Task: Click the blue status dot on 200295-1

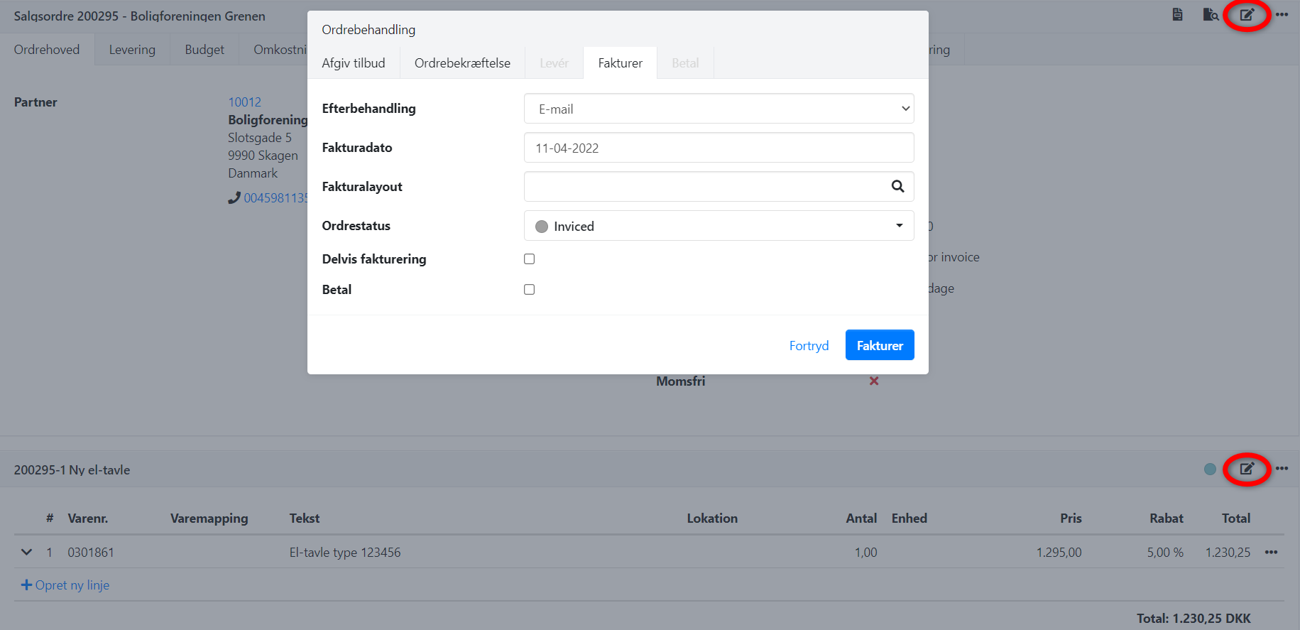Action: click(1210, 469)
